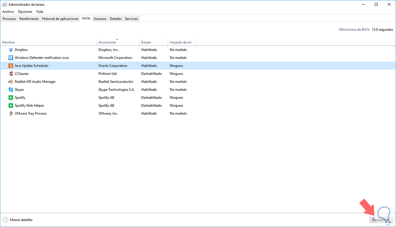Select the VMware Tray Process name
396x227 pixels.
[30, 114]
